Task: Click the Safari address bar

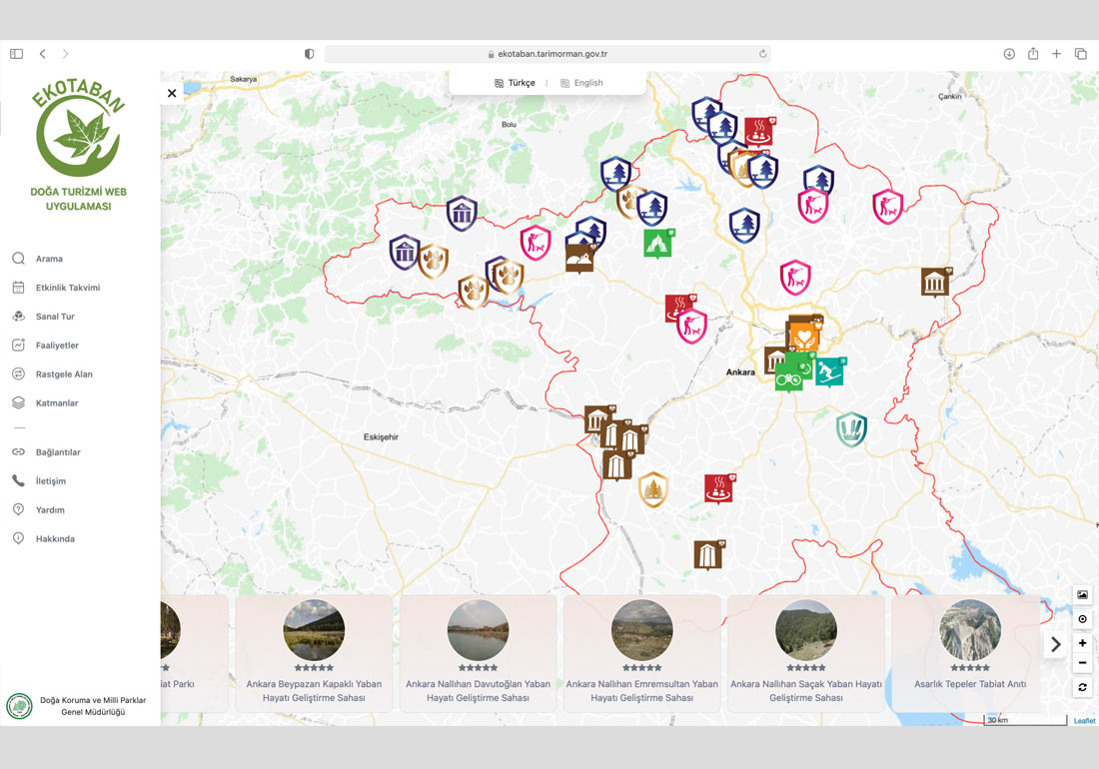Action: [x=548, y=54]
